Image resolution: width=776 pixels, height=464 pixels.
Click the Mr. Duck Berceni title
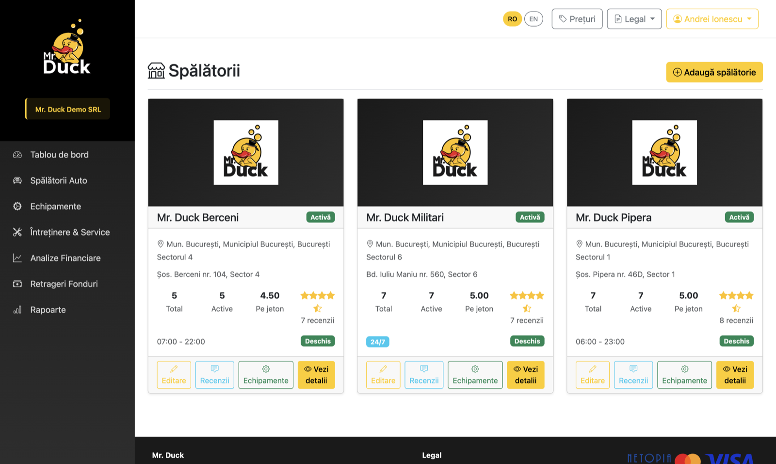point(198,217)
